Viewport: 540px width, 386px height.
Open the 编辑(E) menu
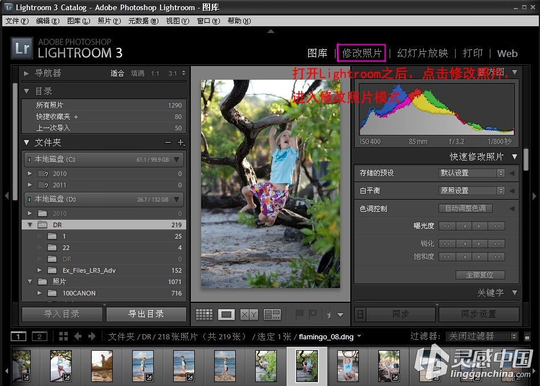48,21
